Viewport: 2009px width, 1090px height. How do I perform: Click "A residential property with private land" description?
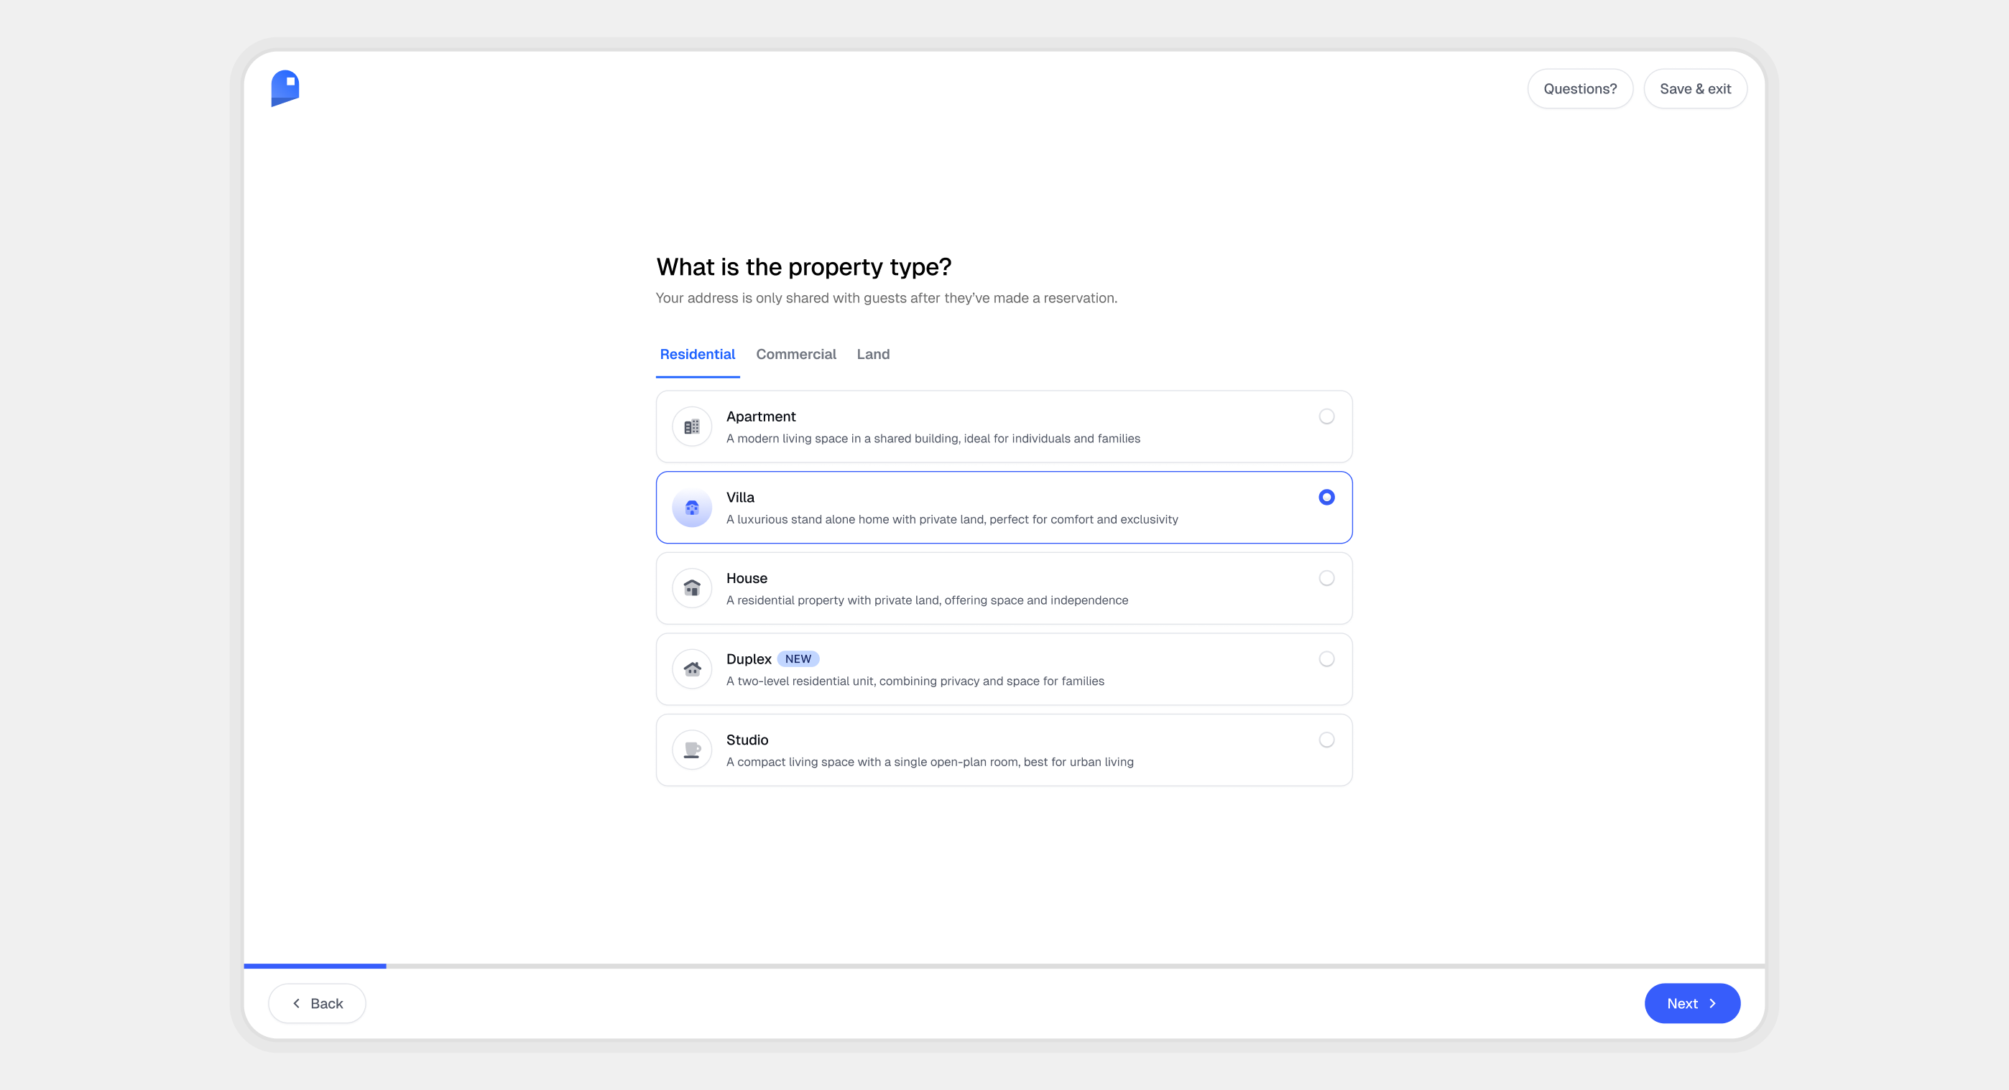[x=926, y=601]
